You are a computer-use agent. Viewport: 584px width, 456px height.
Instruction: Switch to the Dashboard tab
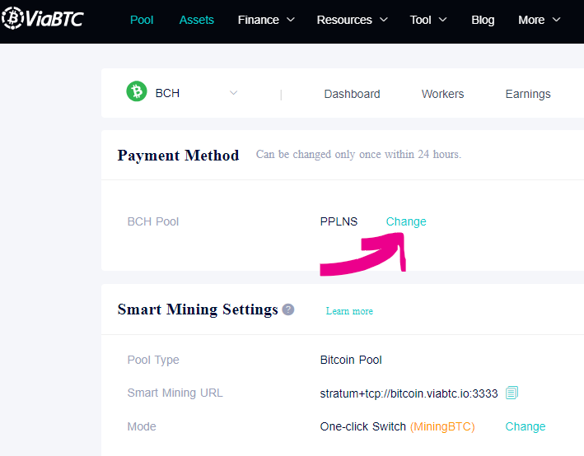(352, 94)
